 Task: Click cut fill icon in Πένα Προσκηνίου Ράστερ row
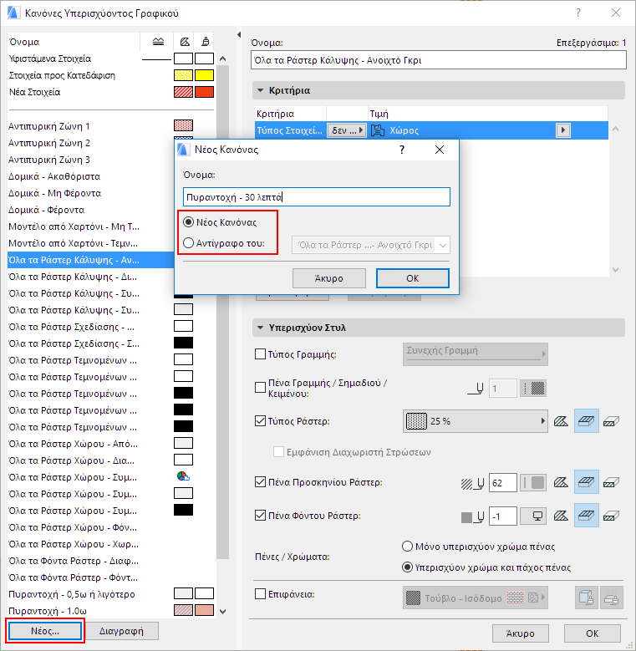tap(611, 482)
